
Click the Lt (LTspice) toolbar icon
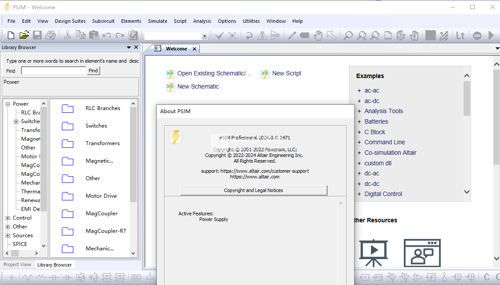pyautogui.click(x=460, y=36)
